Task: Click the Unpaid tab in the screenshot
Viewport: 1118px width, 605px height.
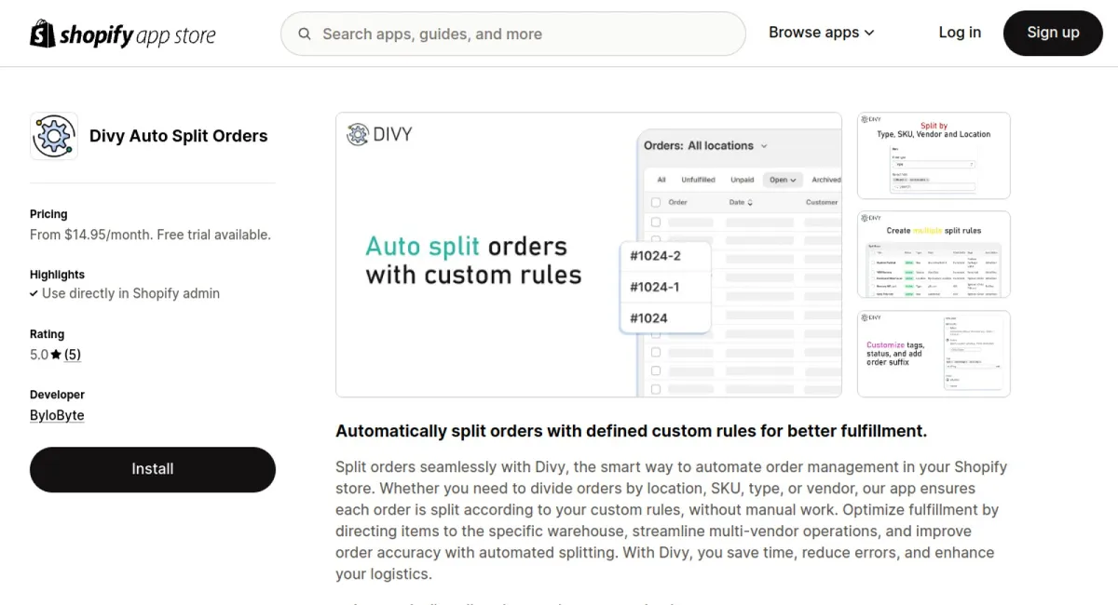Action: pyautogui.click(x=743, y=180)
